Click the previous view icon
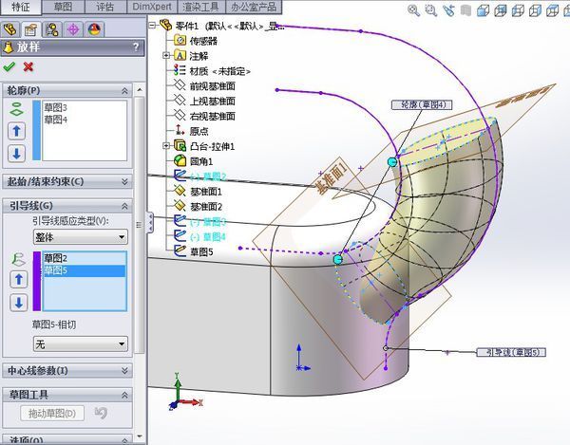The image size is (570, 445). 448,10
